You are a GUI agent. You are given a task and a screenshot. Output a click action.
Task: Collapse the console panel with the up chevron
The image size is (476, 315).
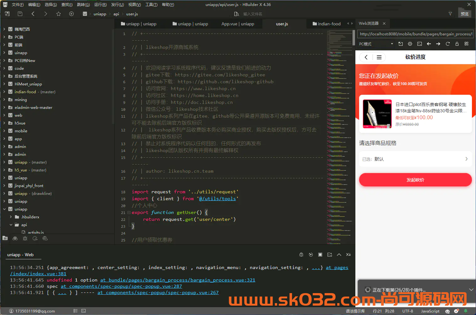(x=339, y=255)
